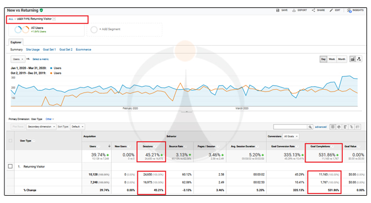371x203 pixels.
Task: Set chart interval to Month
Action: 342,59
